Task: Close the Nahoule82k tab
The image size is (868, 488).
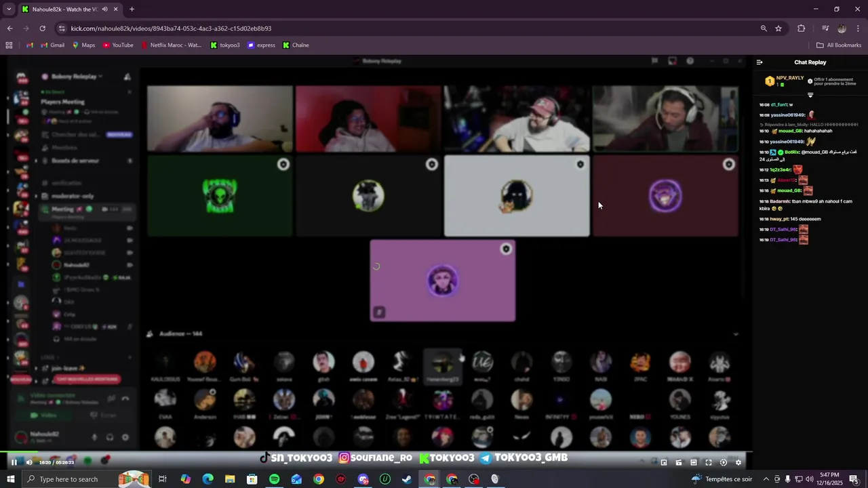Action: coord(116,9)
